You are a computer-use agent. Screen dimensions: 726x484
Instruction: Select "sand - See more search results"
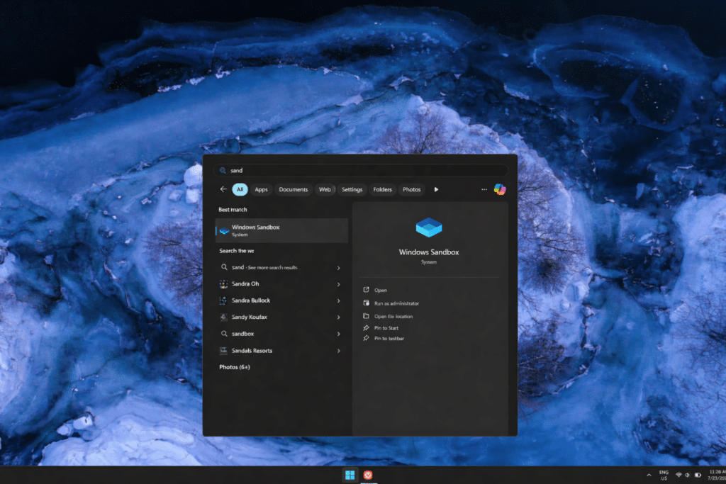point(281,267)
